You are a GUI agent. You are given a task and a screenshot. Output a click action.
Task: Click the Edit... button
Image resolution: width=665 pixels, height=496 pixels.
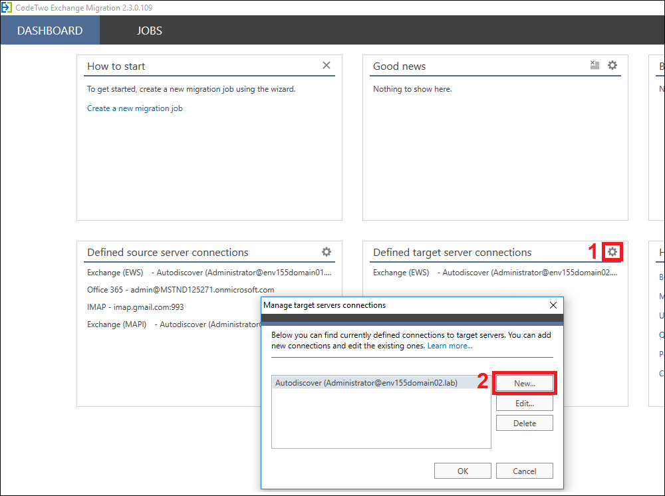click(x=525, y=403)
